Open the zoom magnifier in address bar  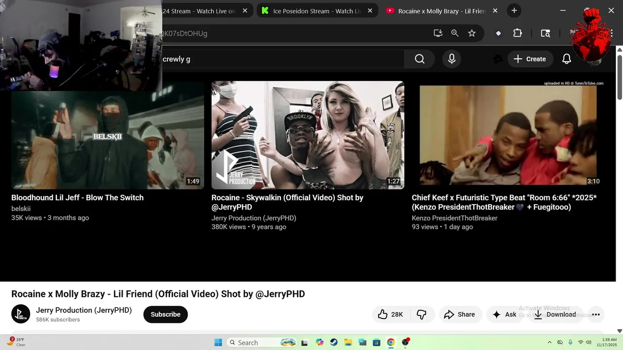pos(455,33)
